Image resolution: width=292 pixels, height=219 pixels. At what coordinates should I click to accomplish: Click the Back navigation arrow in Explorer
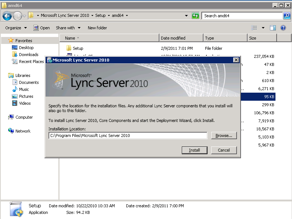[x=7, y=16]
